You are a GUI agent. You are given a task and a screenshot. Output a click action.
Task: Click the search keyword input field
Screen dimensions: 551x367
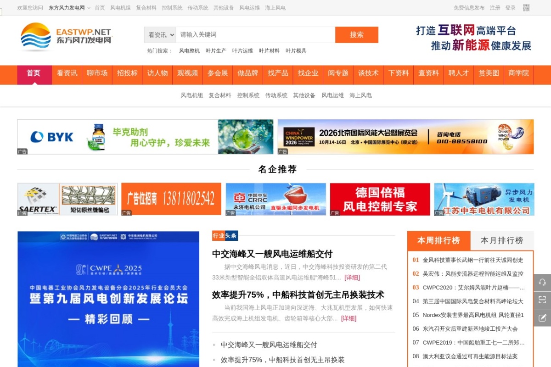tap(255, 35)
